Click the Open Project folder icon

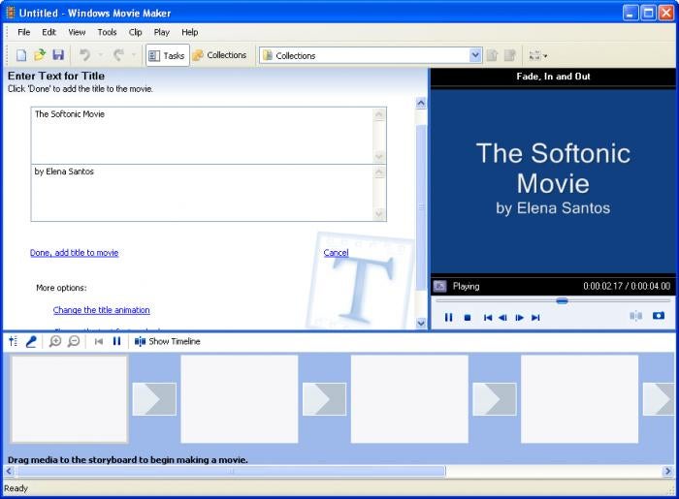(40, 55)
